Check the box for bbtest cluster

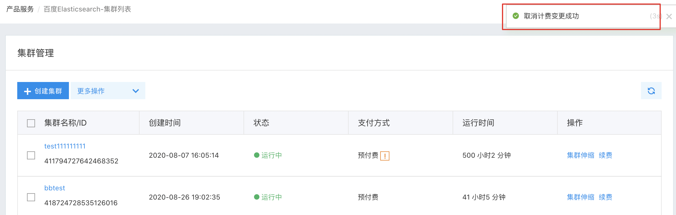[x=31, y=197]
